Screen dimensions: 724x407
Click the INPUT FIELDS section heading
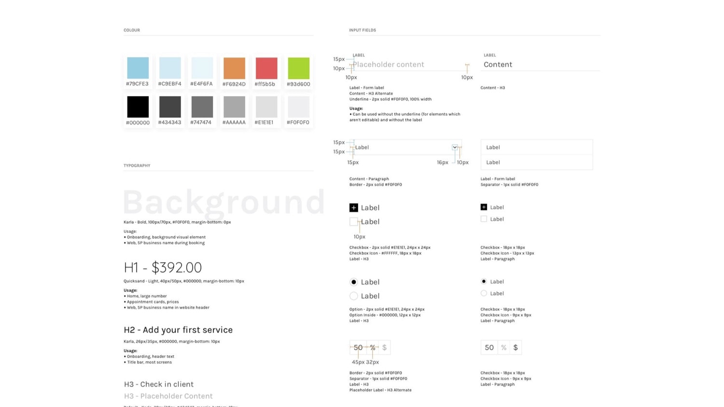pyautogui.click(x=362, y=30)
